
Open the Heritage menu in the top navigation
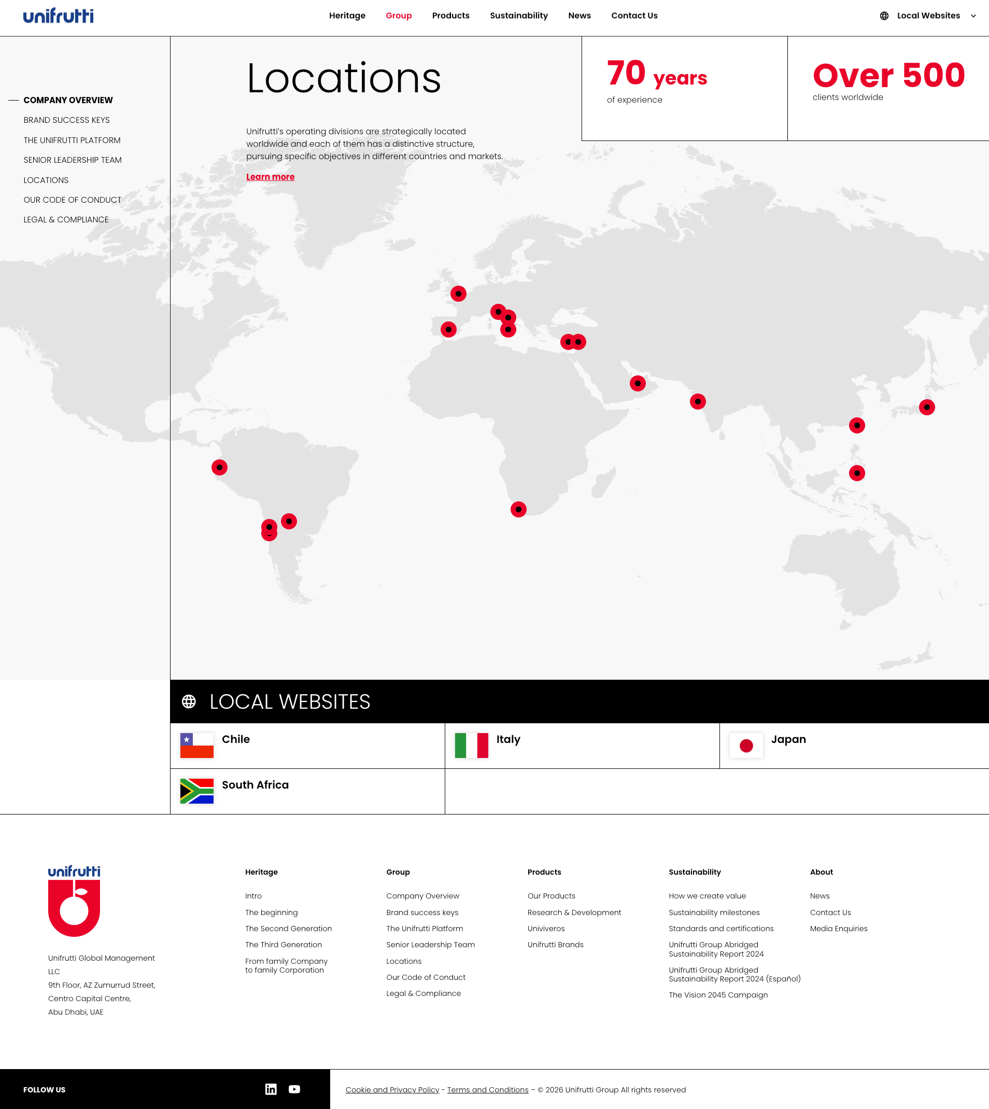[347, 16]
